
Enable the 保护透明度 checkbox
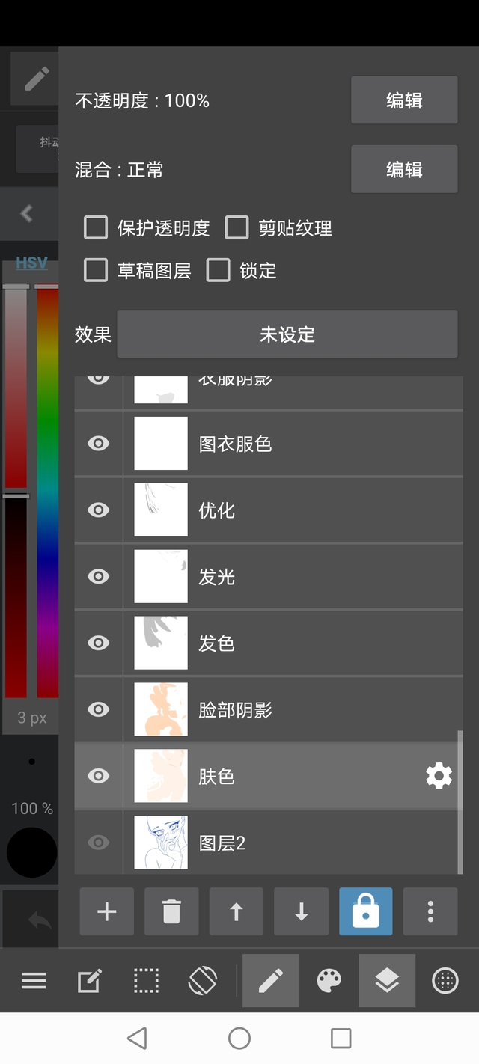[96, 228]
